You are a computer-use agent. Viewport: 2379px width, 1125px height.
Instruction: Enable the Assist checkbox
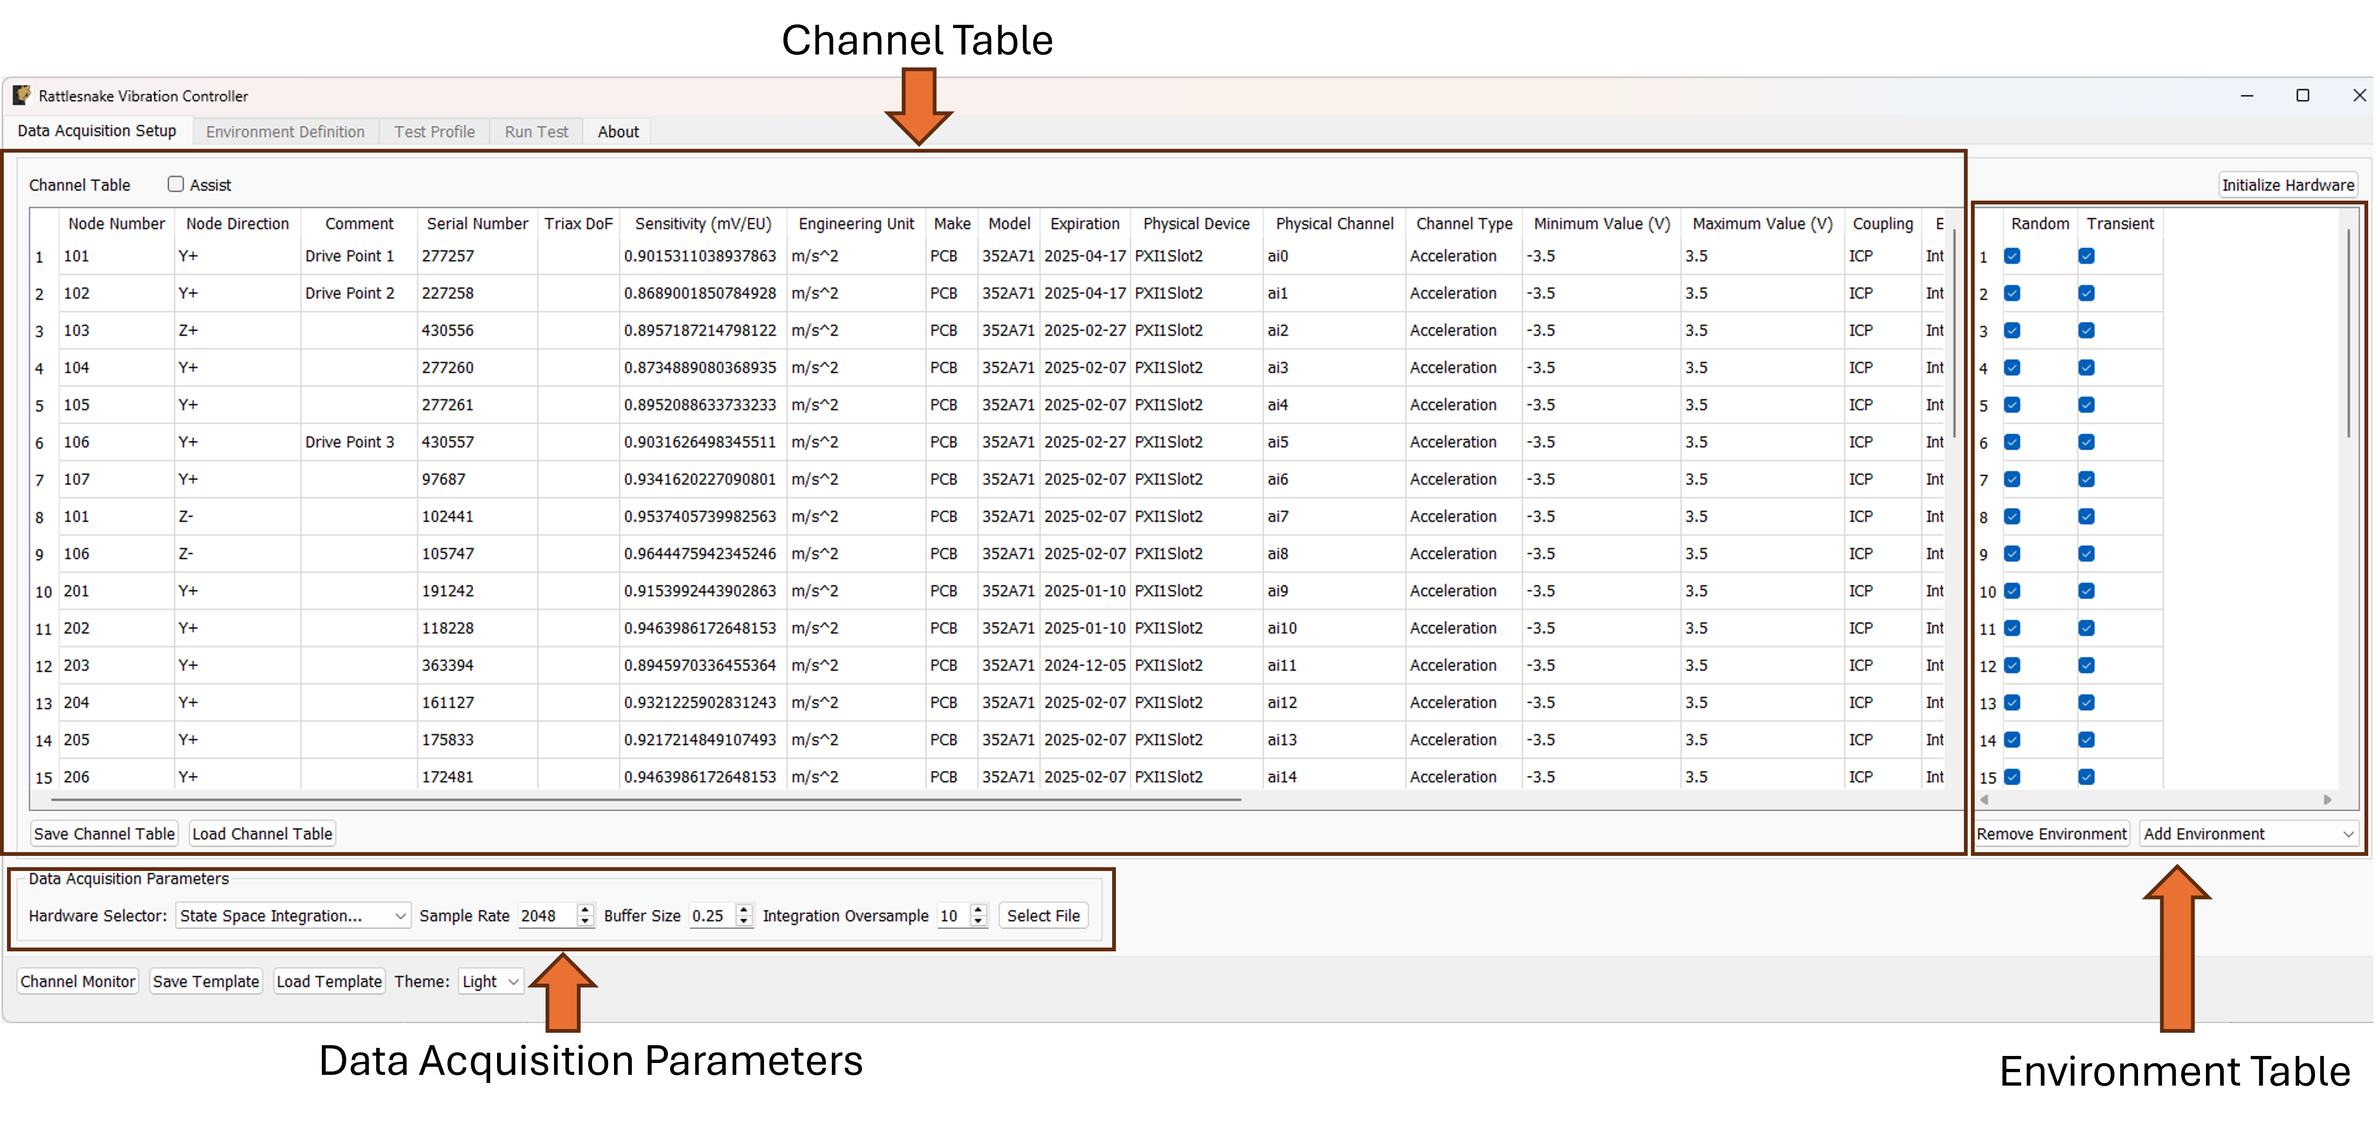tap(175, 184)
